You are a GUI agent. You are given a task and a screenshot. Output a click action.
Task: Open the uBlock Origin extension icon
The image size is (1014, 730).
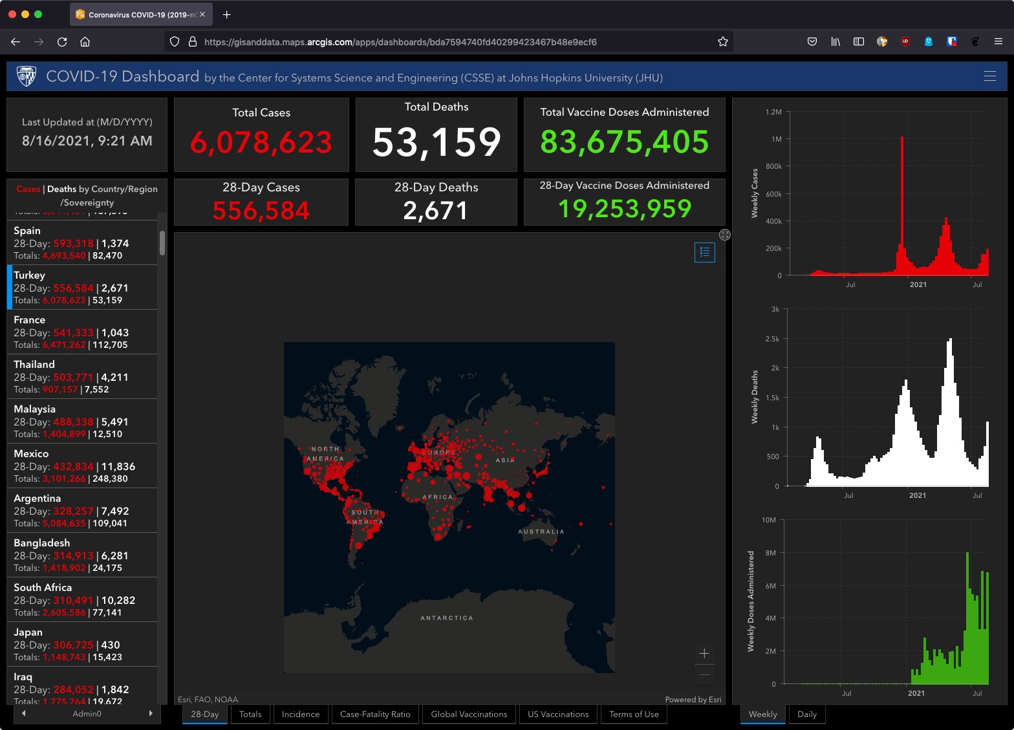[x=905, y=41]
